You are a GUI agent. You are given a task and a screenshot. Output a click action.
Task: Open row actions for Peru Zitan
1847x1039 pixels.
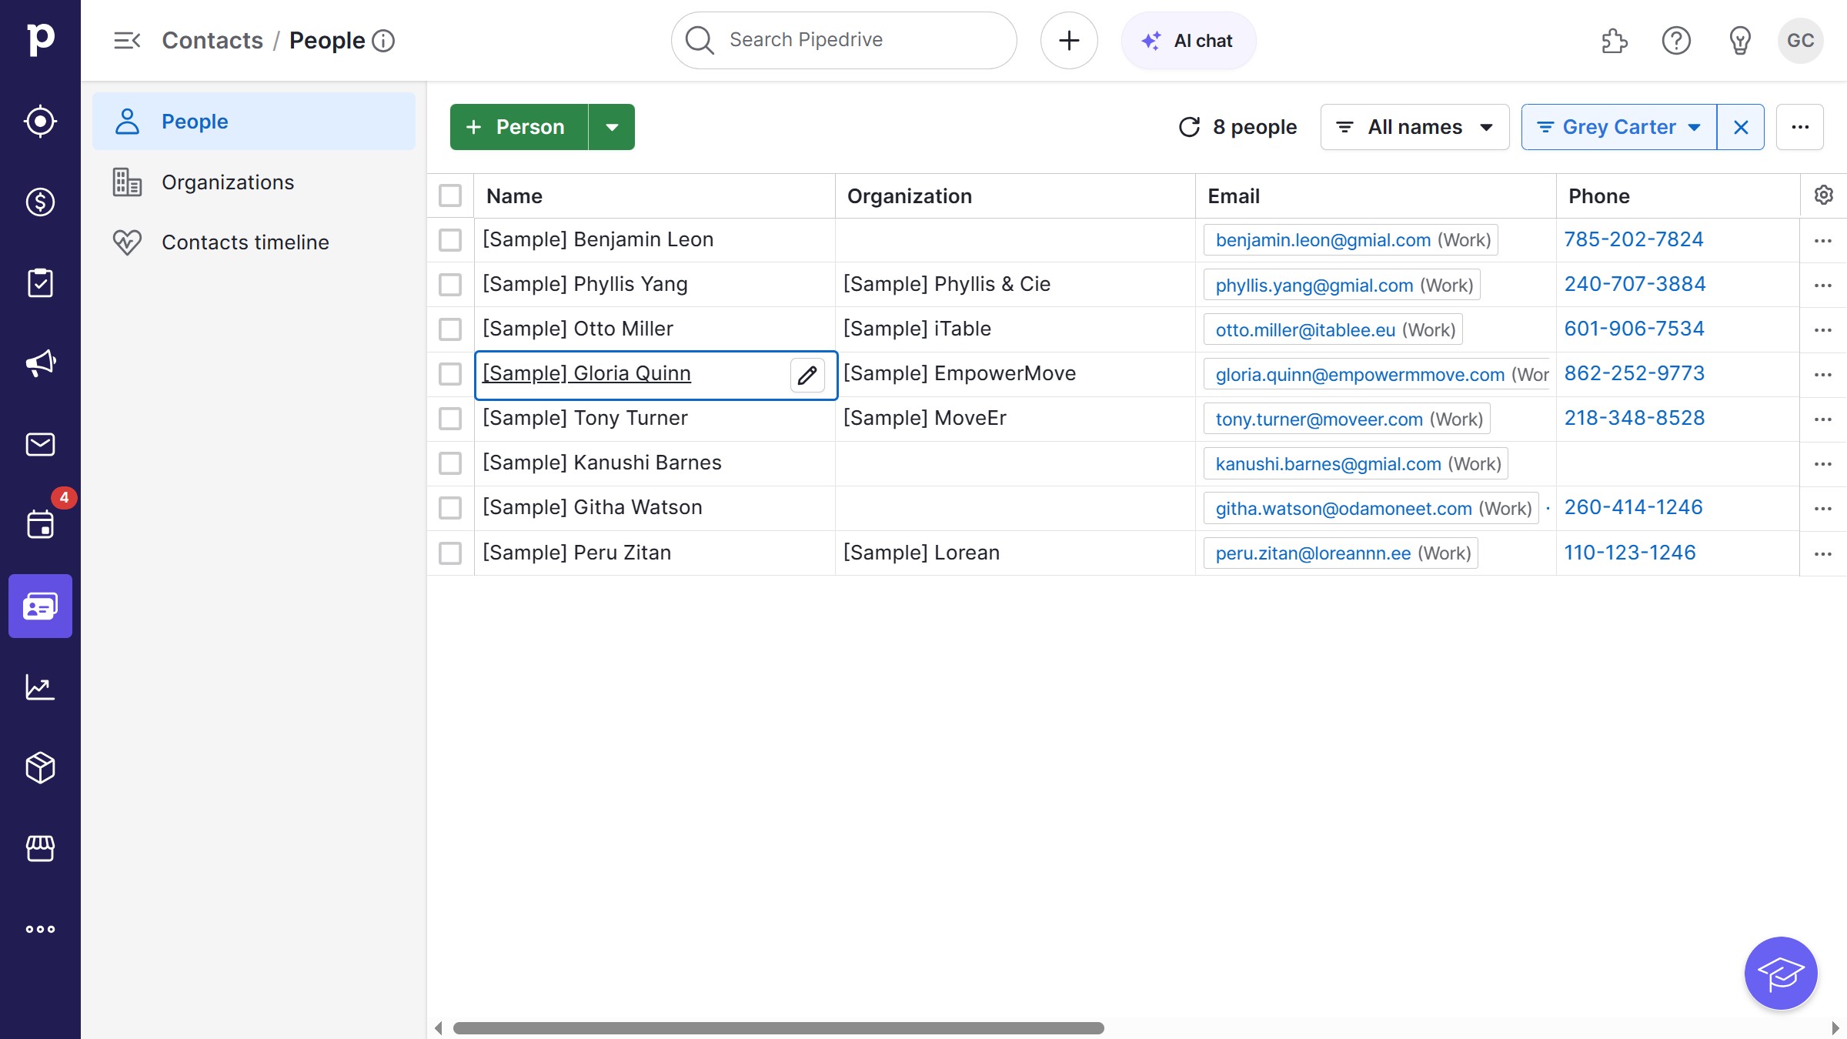[1823, 554]
